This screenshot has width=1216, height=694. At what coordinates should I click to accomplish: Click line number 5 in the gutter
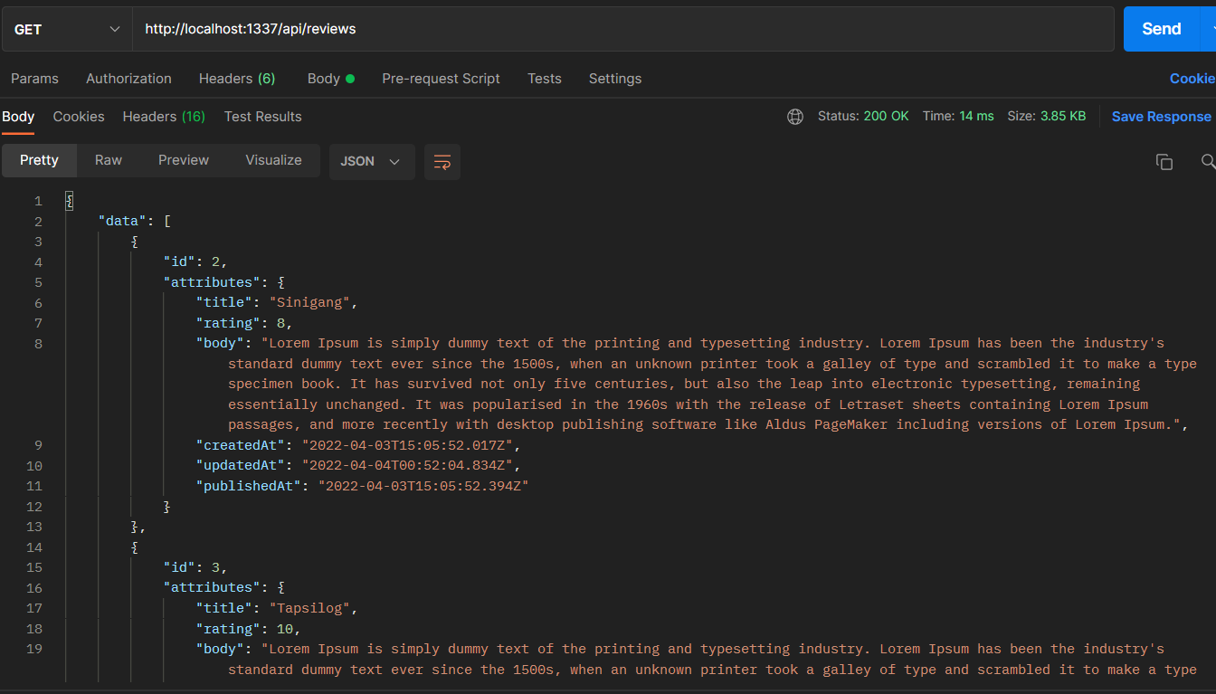(x=38, y=282)
